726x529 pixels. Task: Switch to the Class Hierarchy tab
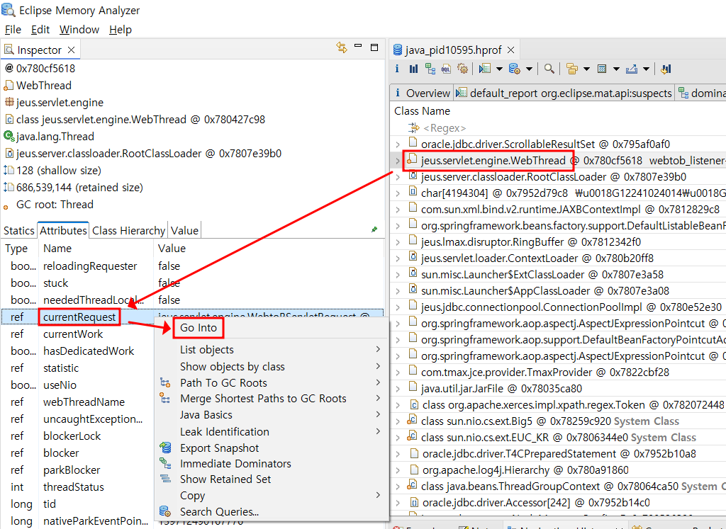pyautogui.click(x=128, y=230)
